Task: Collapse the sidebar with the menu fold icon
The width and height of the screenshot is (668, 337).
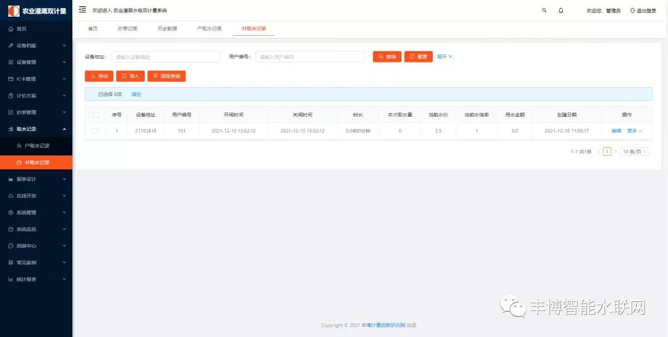Action: coord(82,10)
